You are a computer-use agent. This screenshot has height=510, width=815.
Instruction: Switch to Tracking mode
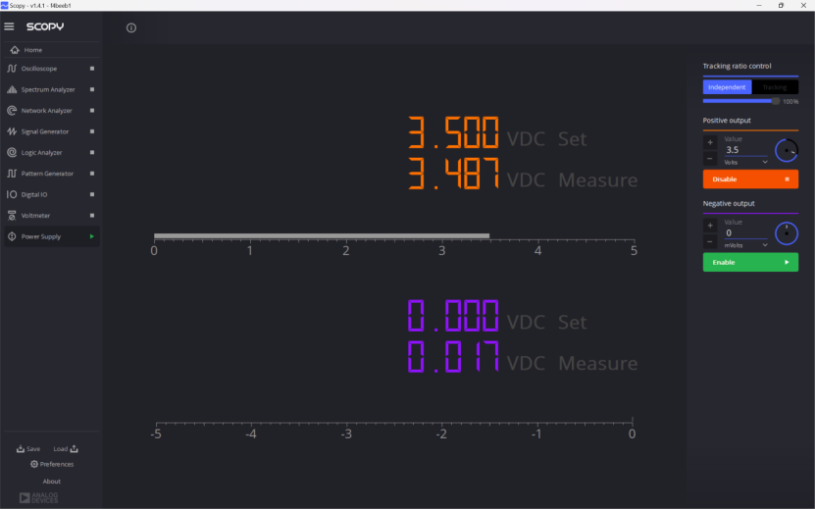point(775,87)
